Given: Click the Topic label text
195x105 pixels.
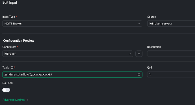Looking at the screenshot, I should pyautogui.click(x=6, y=68).
